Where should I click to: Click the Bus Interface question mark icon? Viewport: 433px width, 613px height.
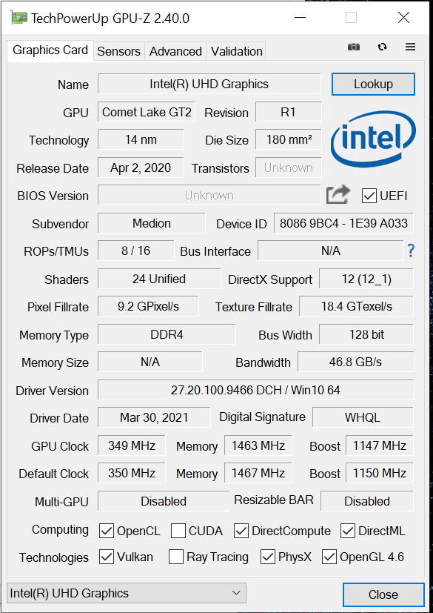click(x=410, y=251)
